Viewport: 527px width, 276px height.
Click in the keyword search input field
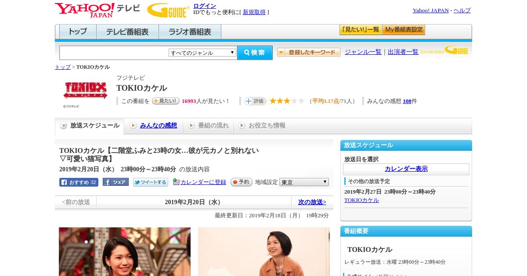click(x=114, y=53)
